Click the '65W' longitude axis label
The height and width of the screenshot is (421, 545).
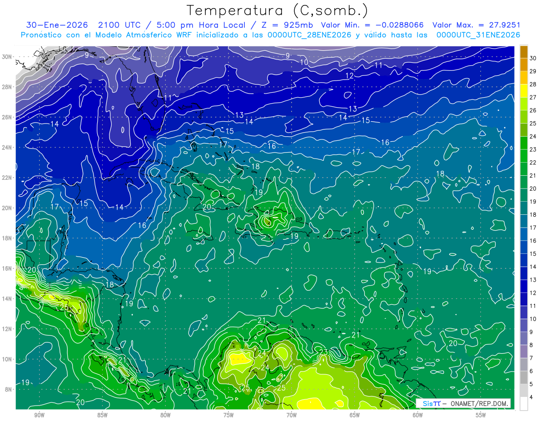pyautogui.click(x=355, y=415)
